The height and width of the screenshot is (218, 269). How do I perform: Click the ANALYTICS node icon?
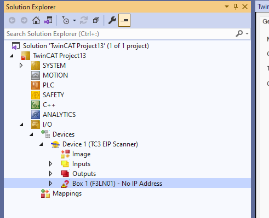pos(36,115)
